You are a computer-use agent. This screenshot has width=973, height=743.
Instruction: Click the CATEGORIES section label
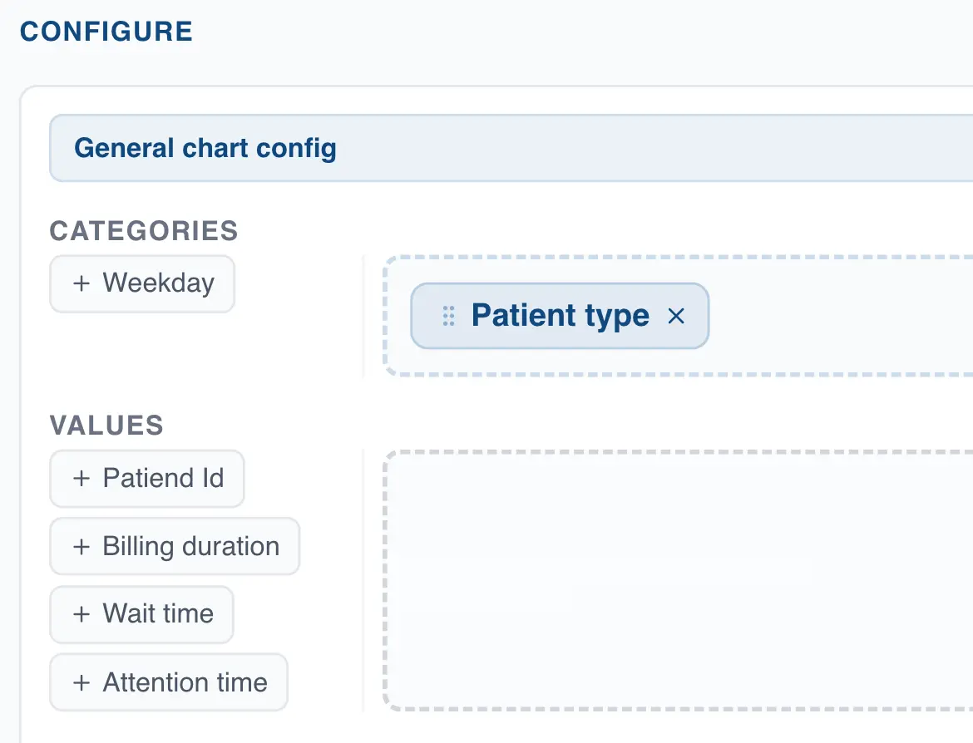144,231
